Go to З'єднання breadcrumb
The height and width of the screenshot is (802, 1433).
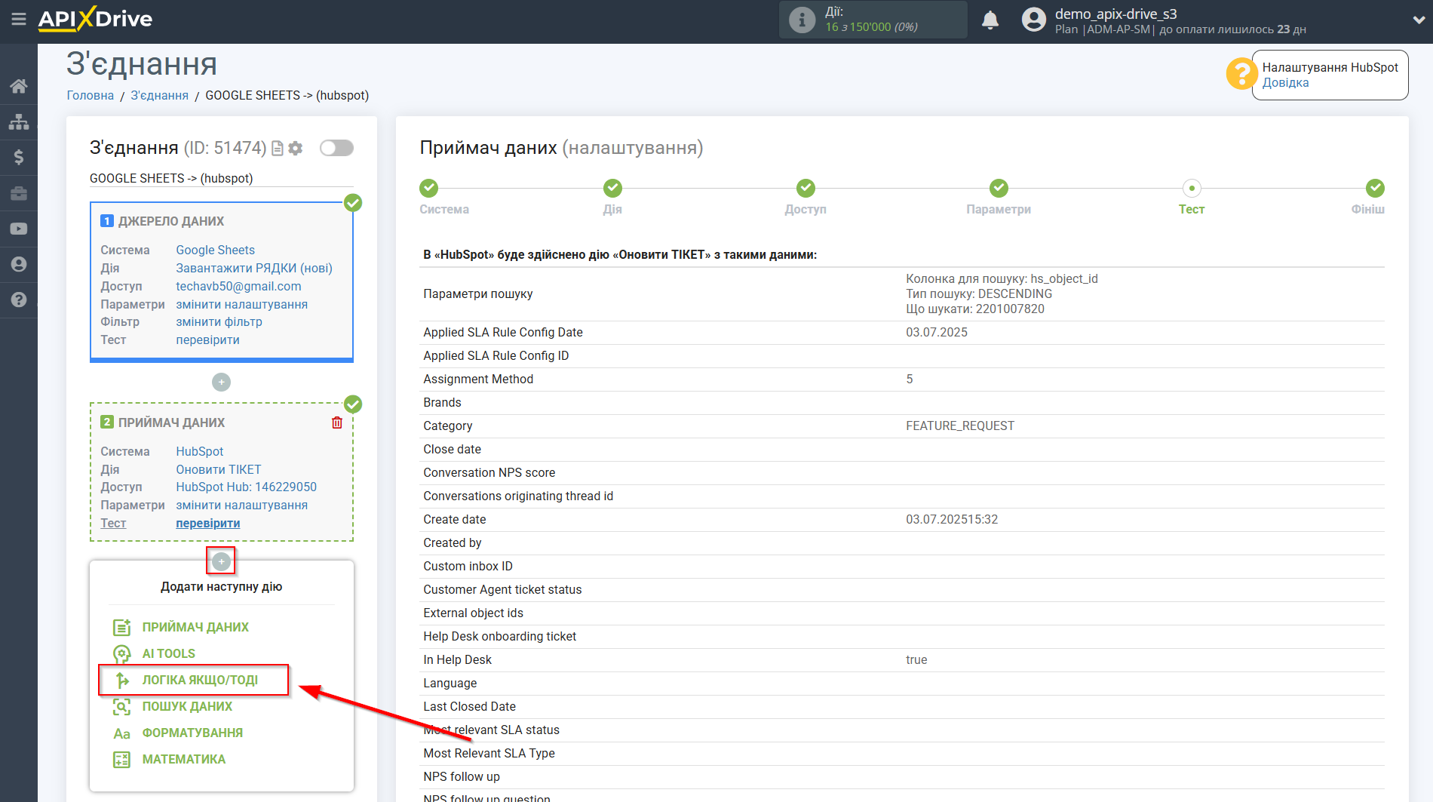[x=159, y=95]
